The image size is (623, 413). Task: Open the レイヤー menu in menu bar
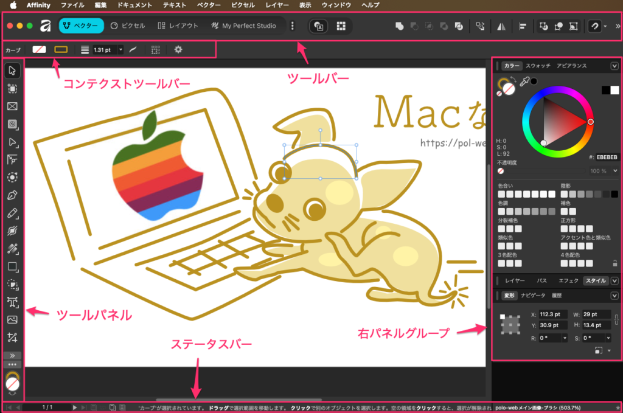point(277,5)
